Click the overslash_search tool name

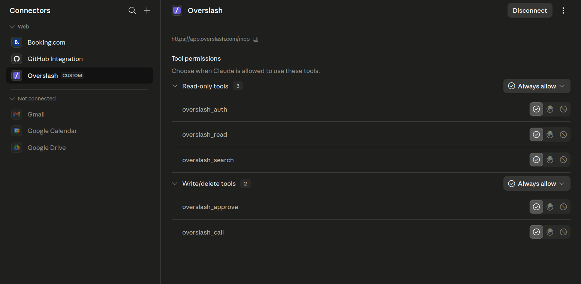[208, 160]
